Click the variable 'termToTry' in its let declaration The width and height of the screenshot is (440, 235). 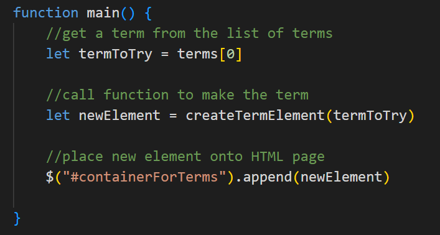coord(116,54)
